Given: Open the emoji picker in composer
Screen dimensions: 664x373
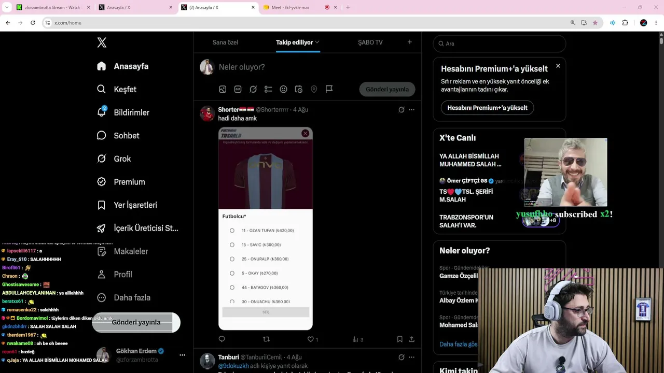Looking at the screenshot, I should click(283, 89).
